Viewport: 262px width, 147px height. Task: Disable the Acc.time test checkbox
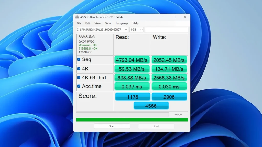(x=79, y=86)
